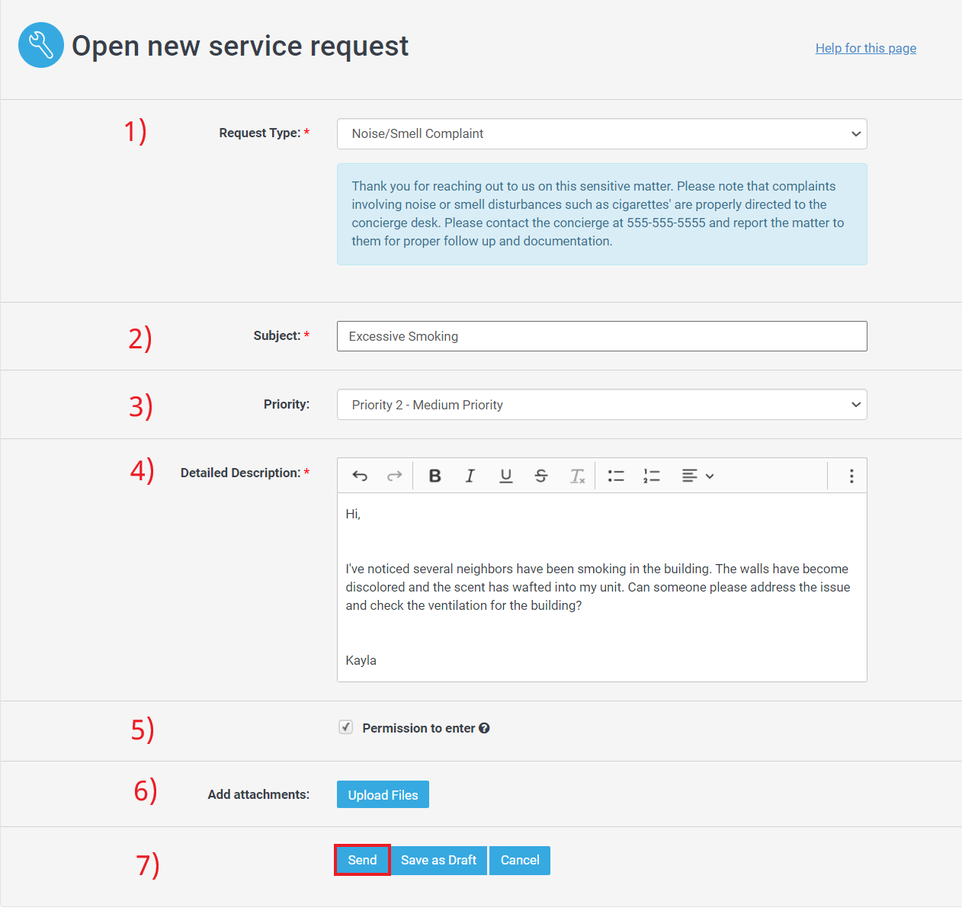Toggle the Permission to enter checkbox
This screenshot has height=914, width=962.
tap(346, 727)
